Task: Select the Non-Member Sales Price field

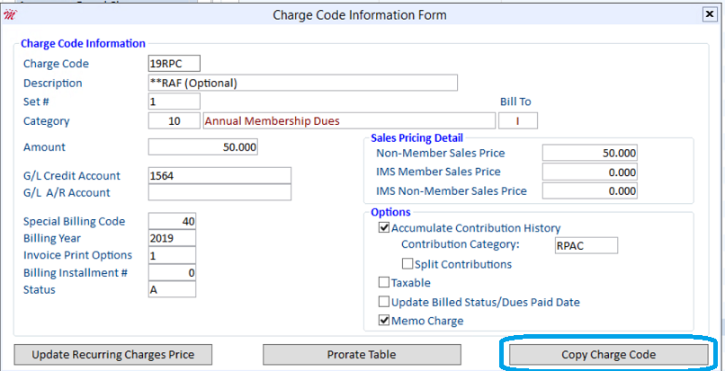Action: [590, 153]
